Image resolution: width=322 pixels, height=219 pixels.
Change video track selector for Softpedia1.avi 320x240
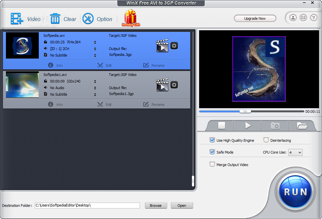click(x=95, y=81)
